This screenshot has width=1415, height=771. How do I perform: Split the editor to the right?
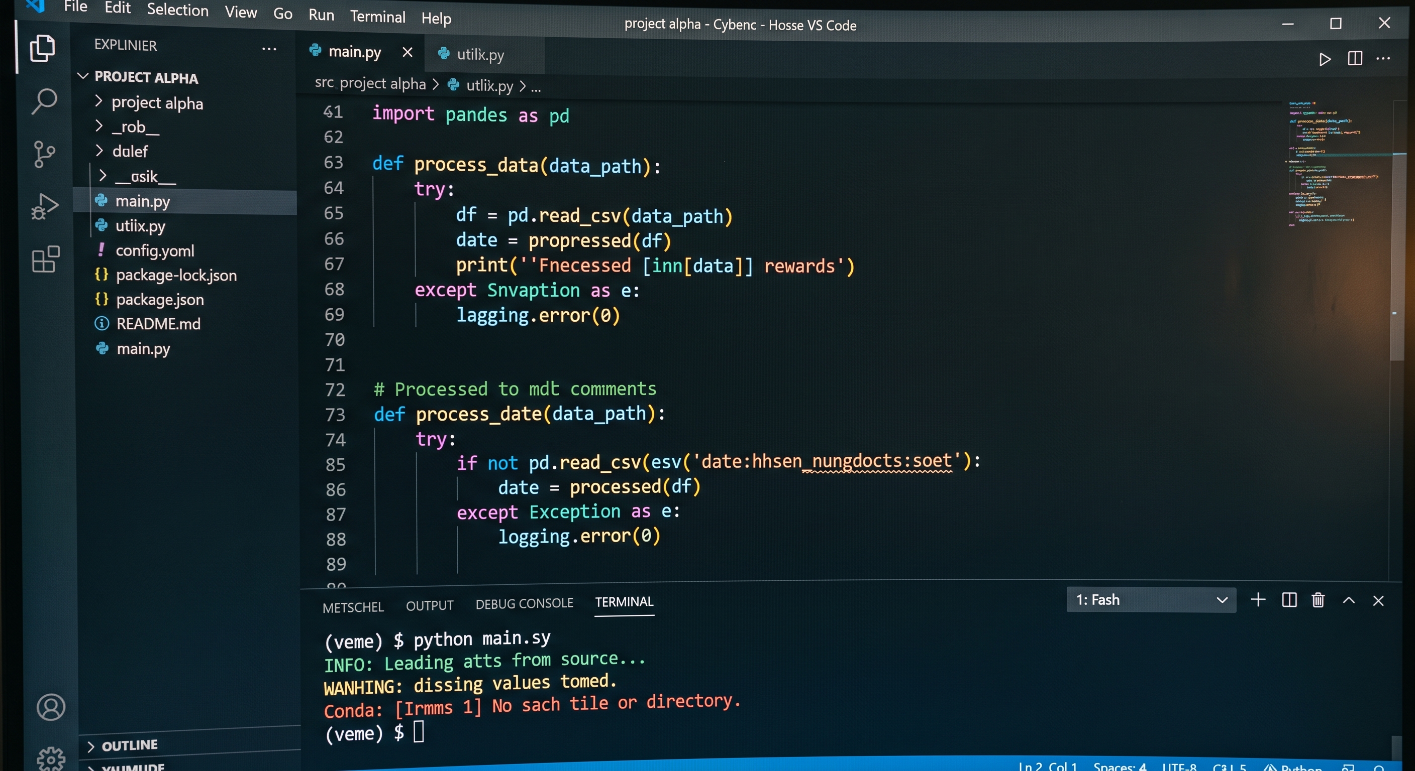1355,58
